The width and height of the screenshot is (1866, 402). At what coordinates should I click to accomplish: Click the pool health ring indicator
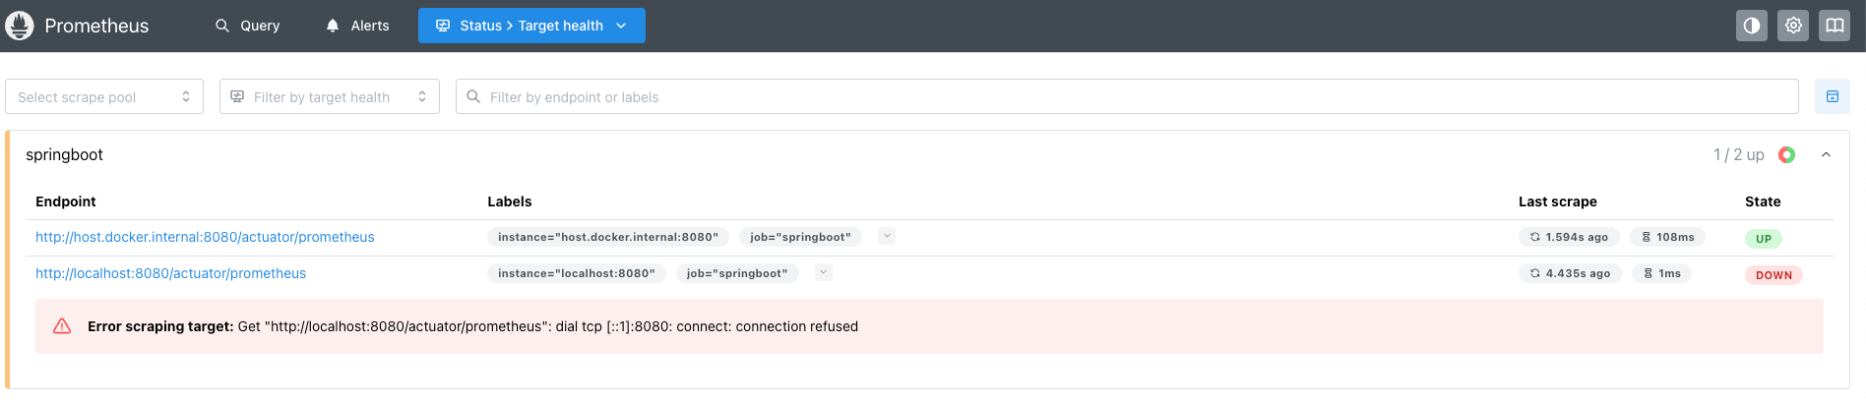(x=1786, y=154)
